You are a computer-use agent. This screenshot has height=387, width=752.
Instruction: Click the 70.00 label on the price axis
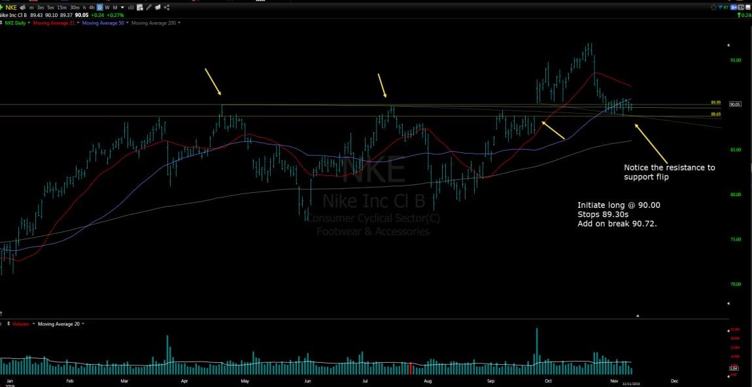point(736,284)
